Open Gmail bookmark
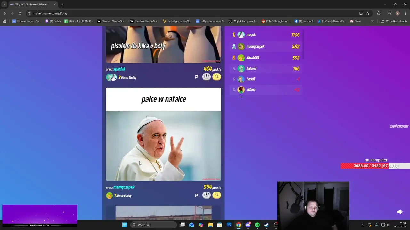410x230 pixels. (x=356, y=21)
